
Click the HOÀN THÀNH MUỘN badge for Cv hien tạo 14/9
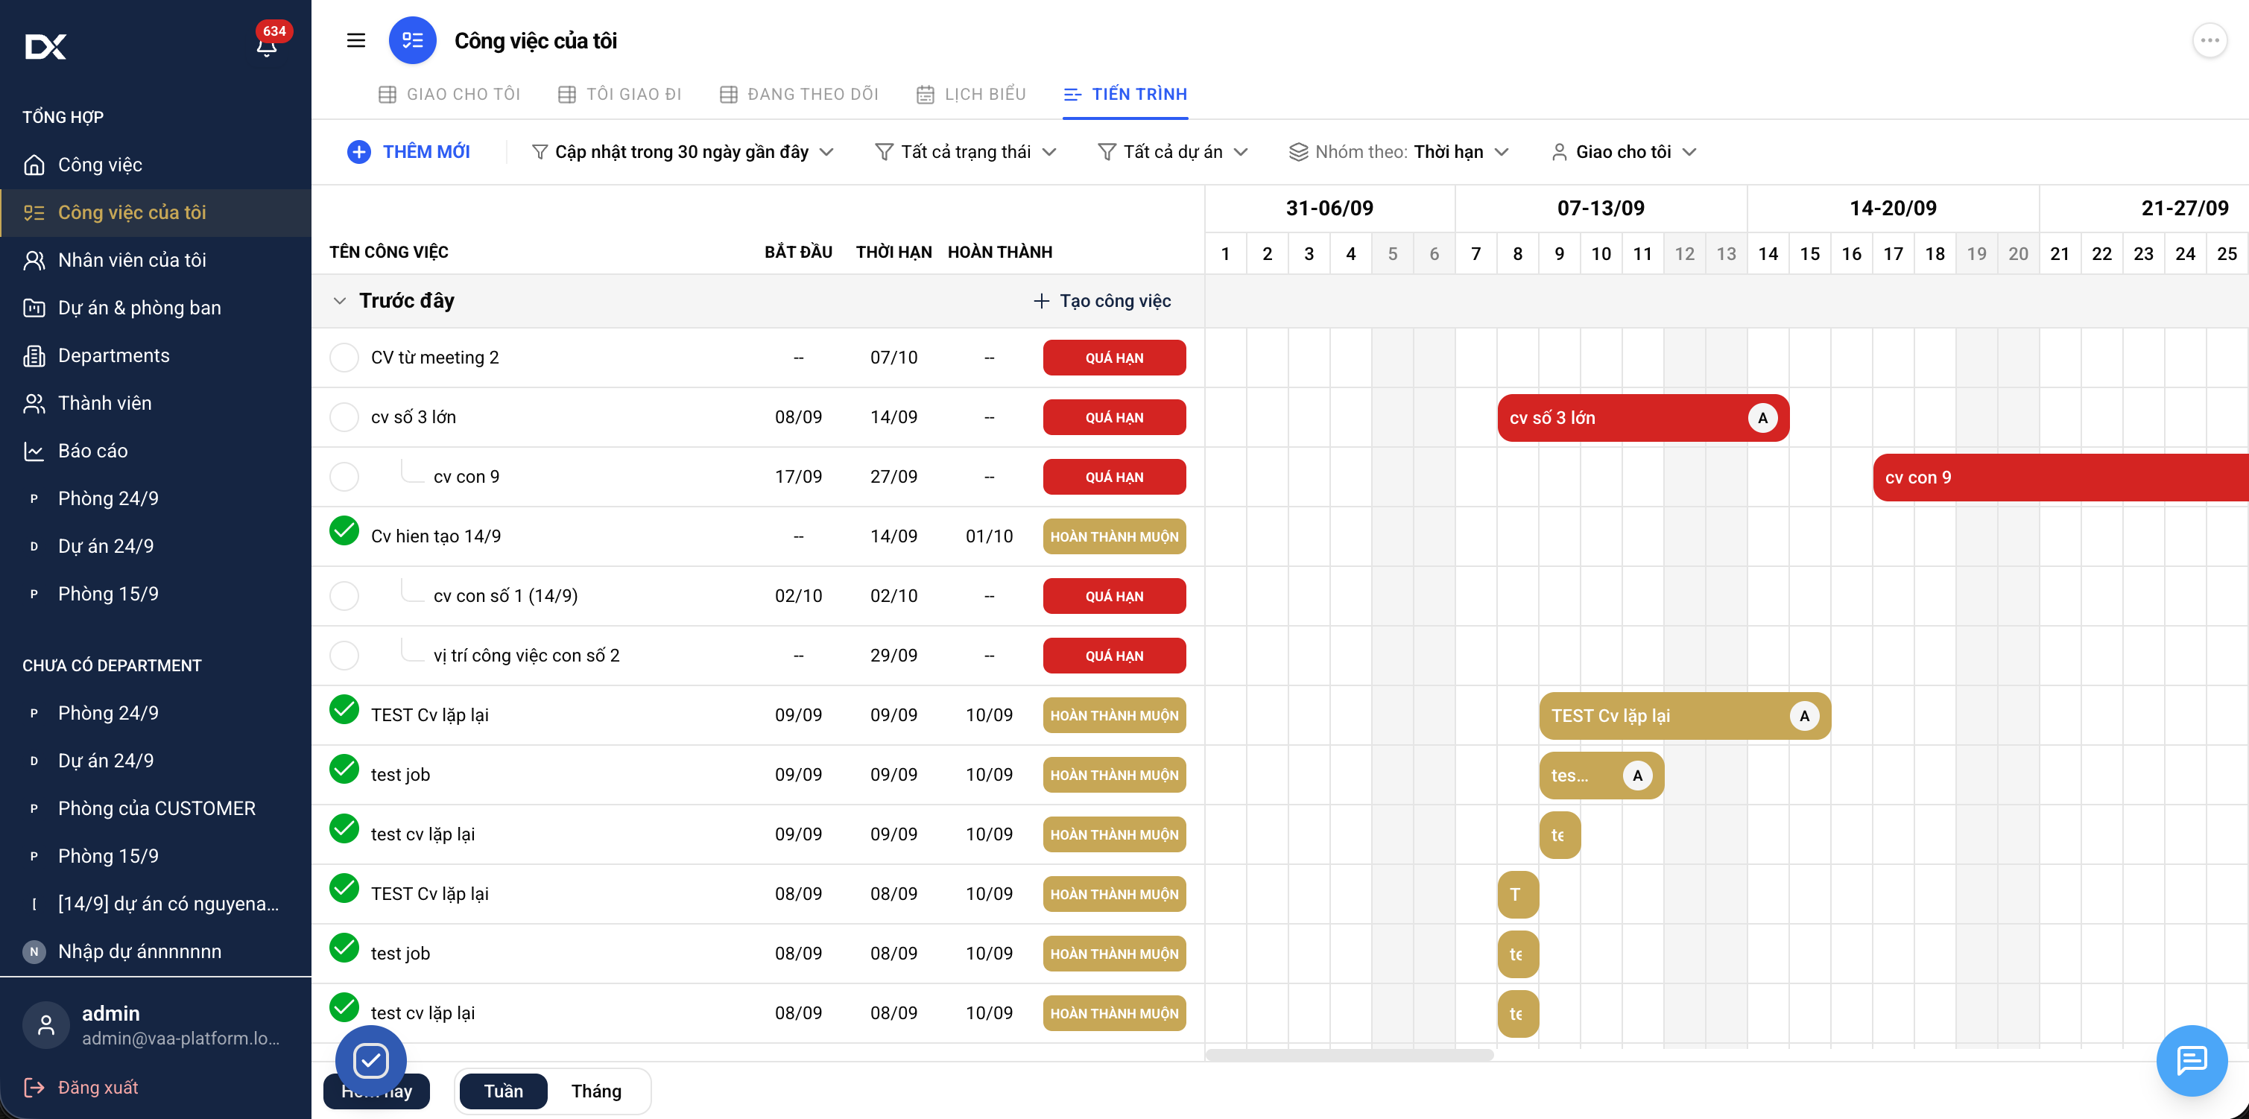click(x=1114, y=537)
